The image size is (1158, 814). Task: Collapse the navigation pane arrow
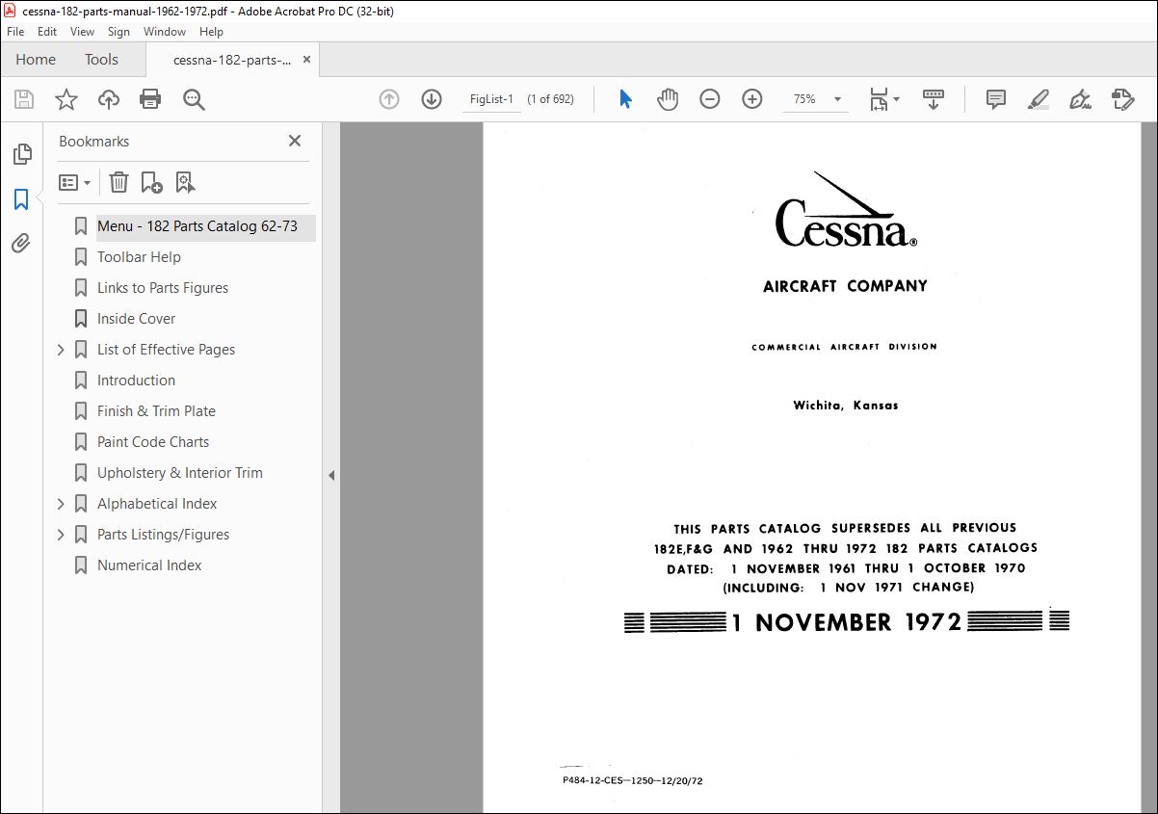331,475
